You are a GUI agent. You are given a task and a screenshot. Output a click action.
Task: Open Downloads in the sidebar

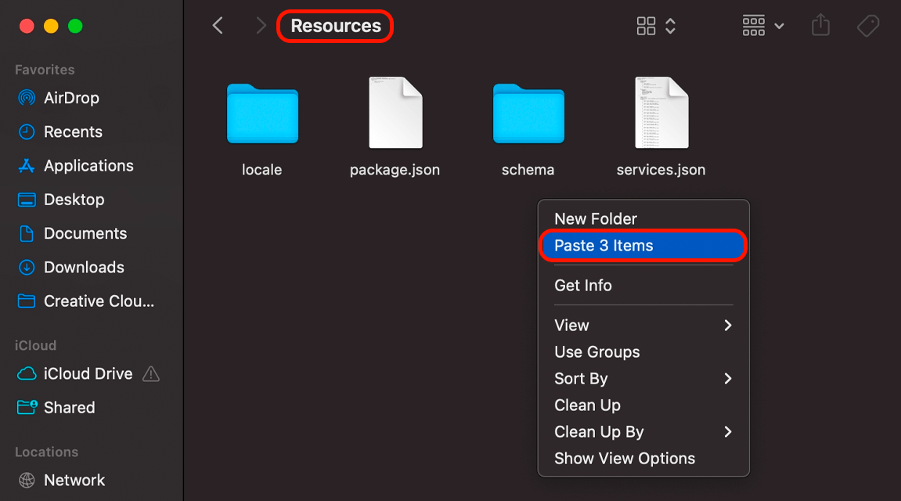tap(70, 268)
